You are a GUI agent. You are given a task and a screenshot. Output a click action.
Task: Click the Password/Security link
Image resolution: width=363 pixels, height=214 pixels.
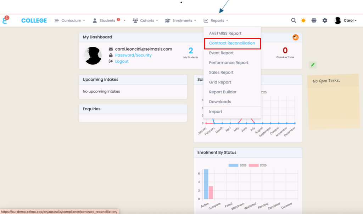pyautogui.click(x=133, y=55)
